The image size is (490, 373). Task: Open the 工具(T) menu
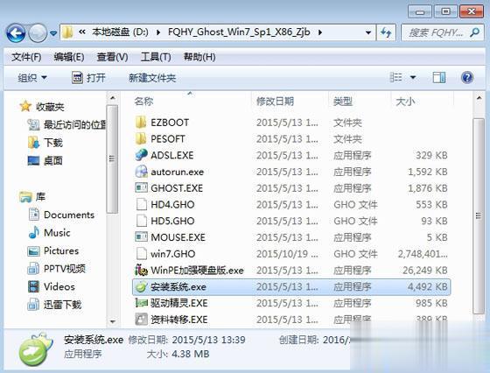coord(156,57)
